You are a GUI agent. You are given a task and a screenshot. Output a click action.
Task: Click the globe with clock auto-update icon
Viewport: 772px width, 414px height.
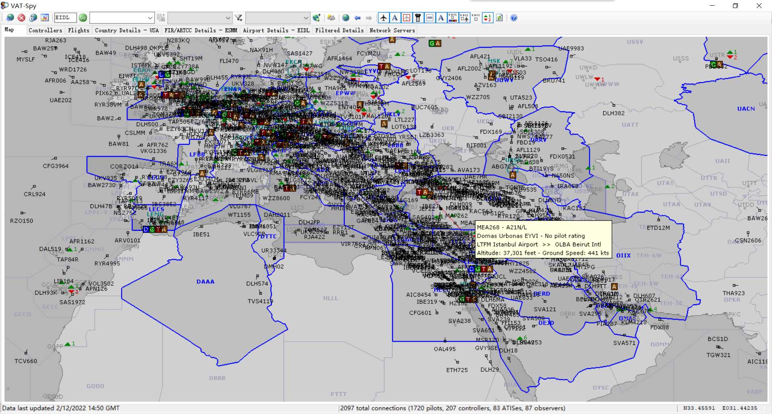point(33,18)
